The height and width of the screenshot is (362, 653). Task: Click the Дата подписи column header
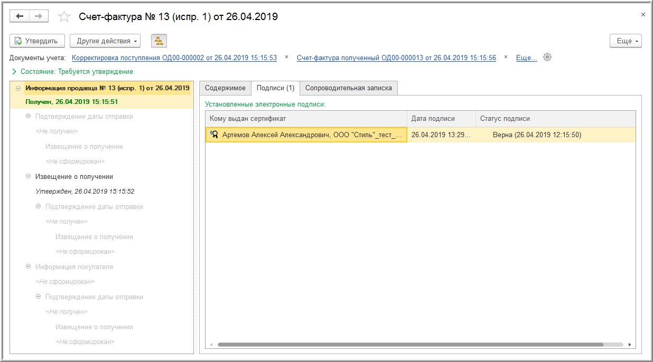(x=442, y=119)
